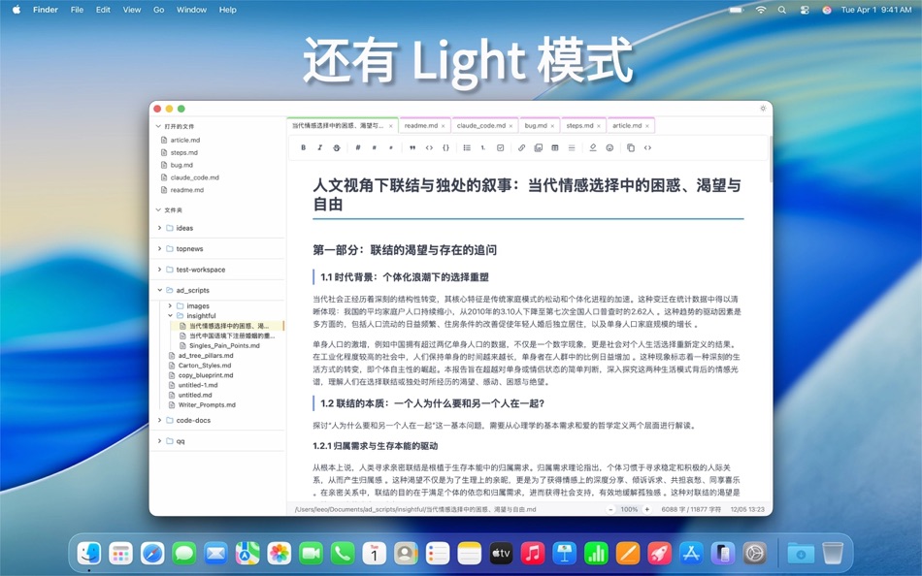
Task: Expand the ideas folder
Action: (x=159, y=228)
